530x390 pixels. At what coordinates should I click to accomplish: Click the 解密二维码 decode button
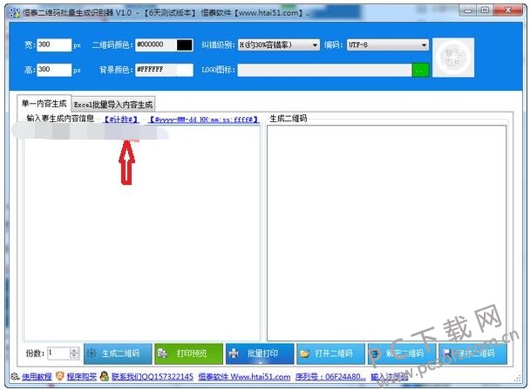pos(402,354)
